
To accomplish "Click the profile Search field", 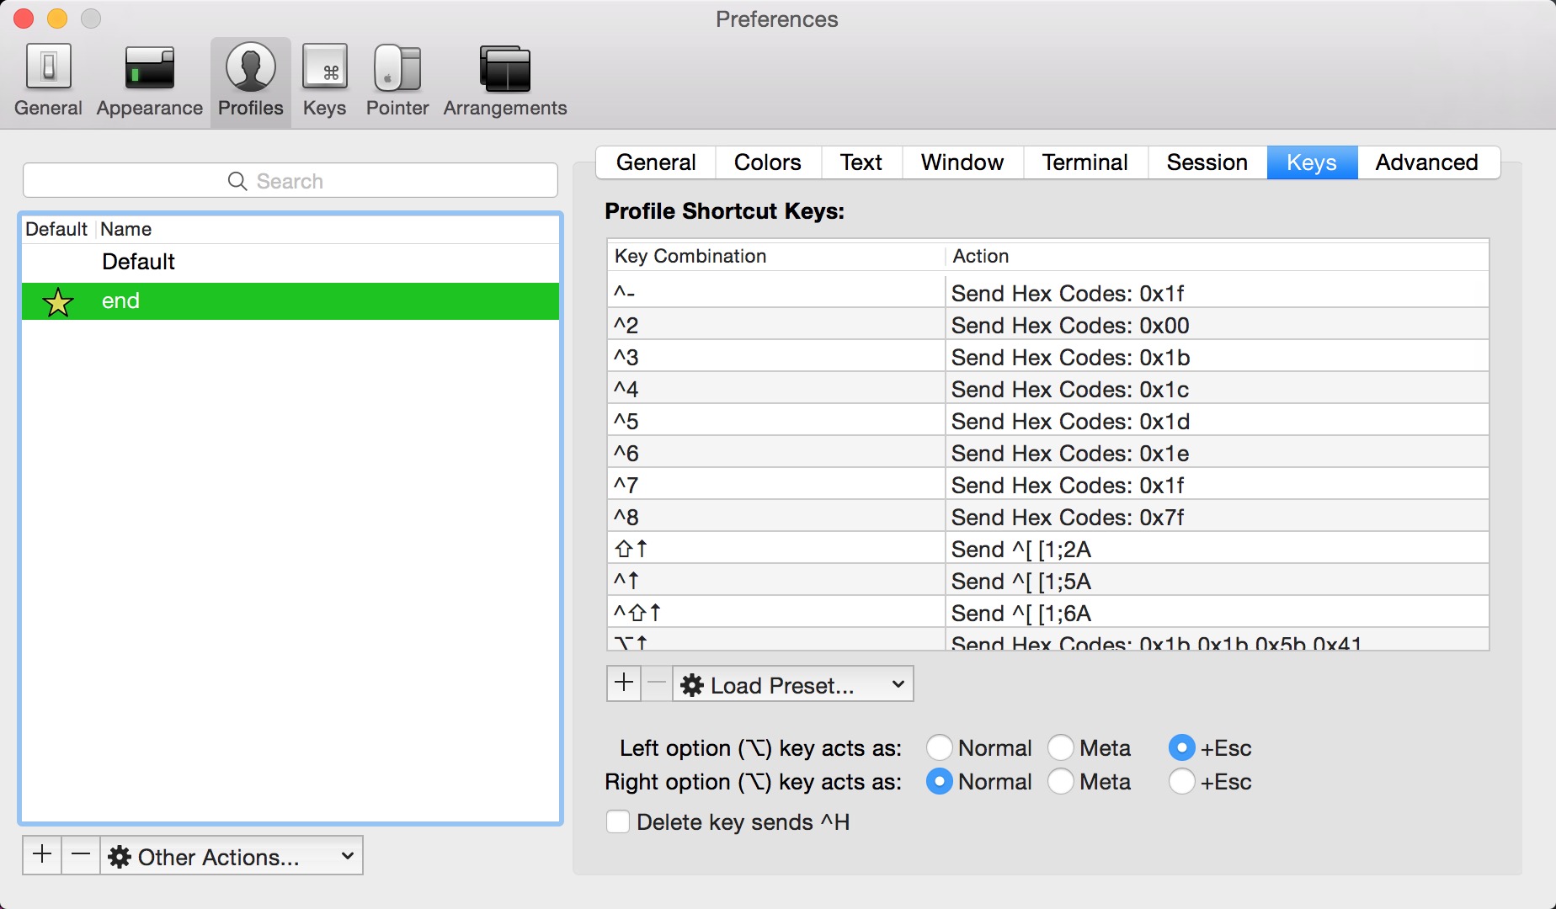I will [x=290, y=181].
